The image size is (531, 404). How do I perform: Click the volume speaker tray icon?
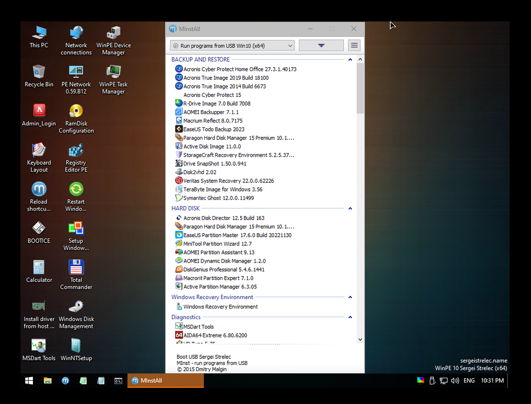pyautogui.click(x=455, y=381)
